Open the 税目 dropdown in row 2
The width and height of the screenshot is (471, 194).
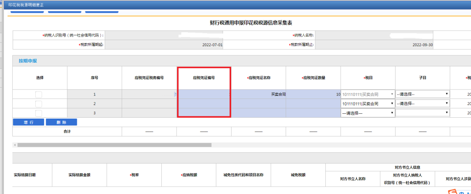pyautogui.click(x=368, y=104)
